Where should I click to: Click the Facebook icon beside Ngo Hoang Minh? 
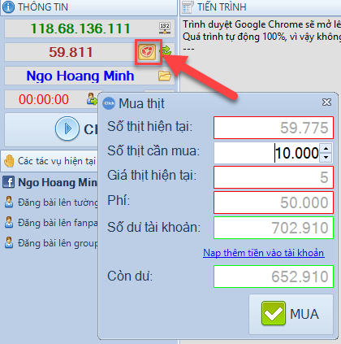coord(8,182)
